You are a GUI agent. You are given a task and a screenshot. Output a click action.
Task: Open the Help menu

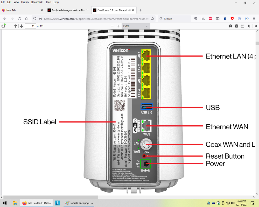coord(56,2)
